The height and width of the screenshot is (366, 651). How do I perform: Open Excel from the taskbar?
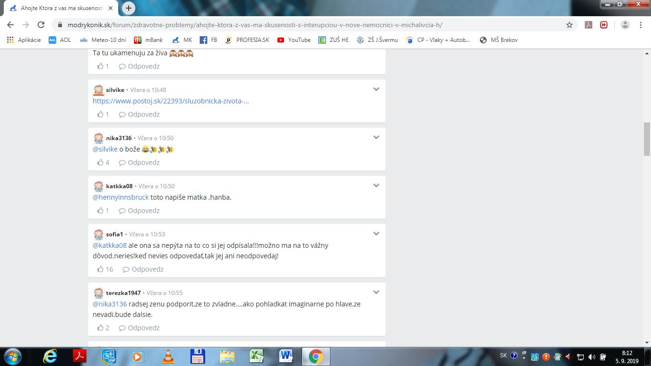click(257, 356)
